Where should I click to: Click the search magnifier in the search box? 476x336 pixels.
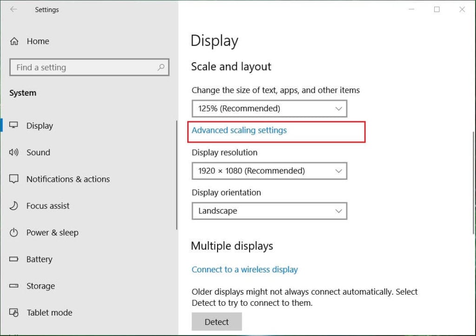coord(161,67)
